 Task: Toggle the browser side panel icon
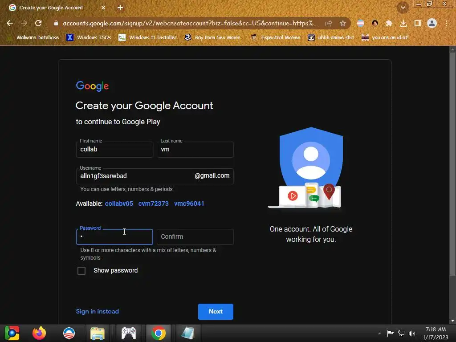click(418, 23)
